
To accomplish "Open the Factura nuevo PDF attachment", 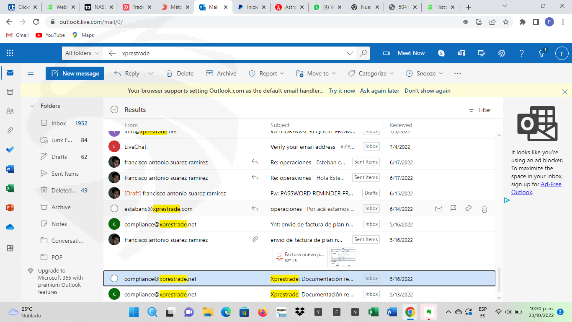I will click(300, 257).
